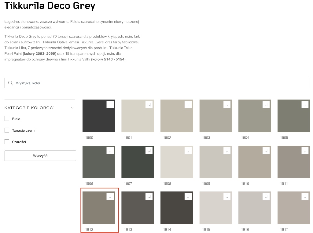The height and width of the screenshot is (233, 313).
Task: Save color 1912 to favorites
Action: (x=110, y=197)
